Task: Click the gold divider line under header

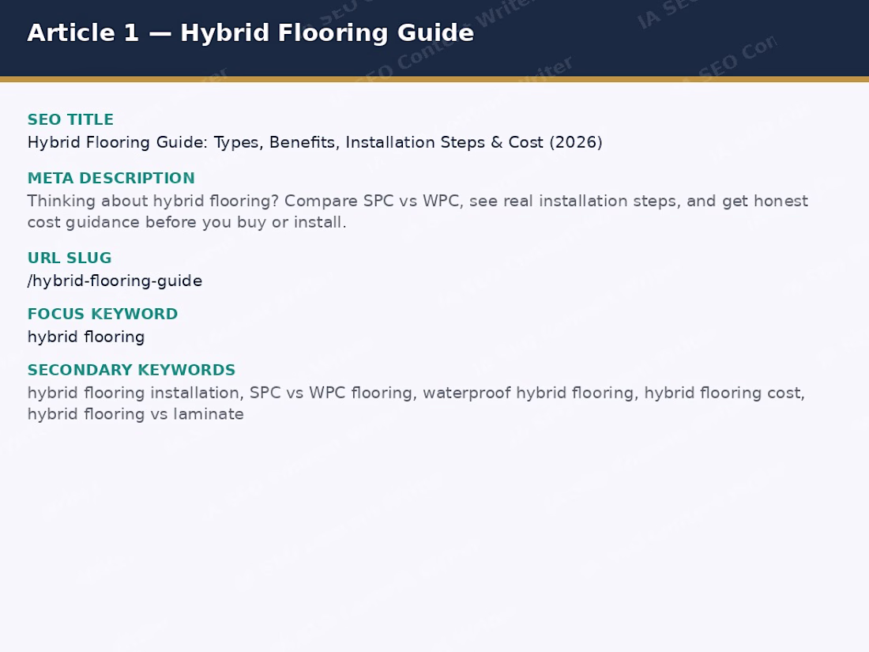Action: 434,79
